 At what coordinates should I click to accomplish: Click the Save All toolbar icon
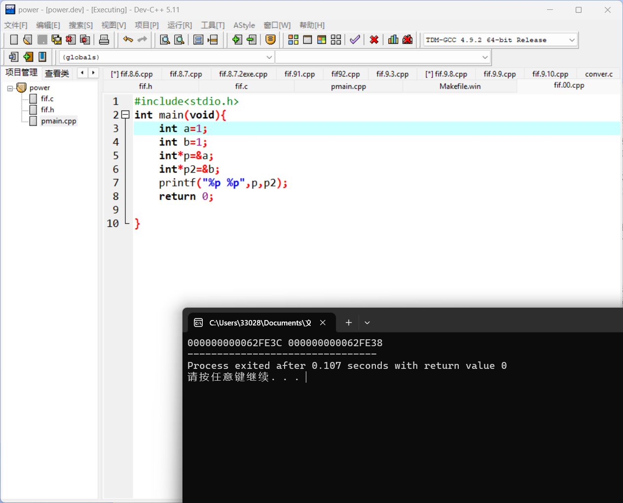(57, 40)
